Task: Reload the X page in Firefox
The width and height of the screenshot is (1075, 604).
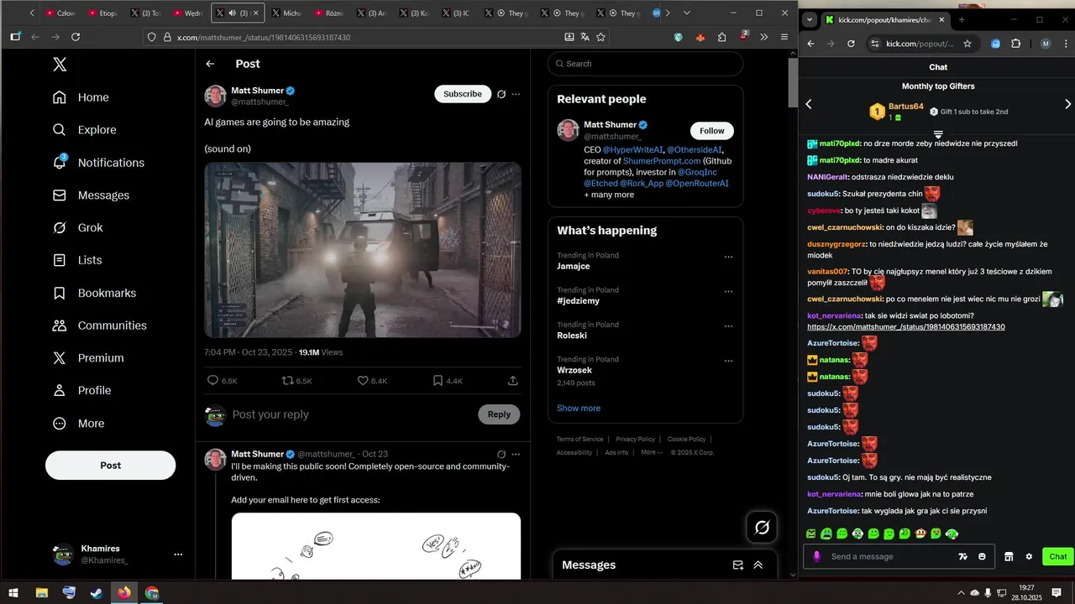Action: pyautogui.click(x=76, y=37)
